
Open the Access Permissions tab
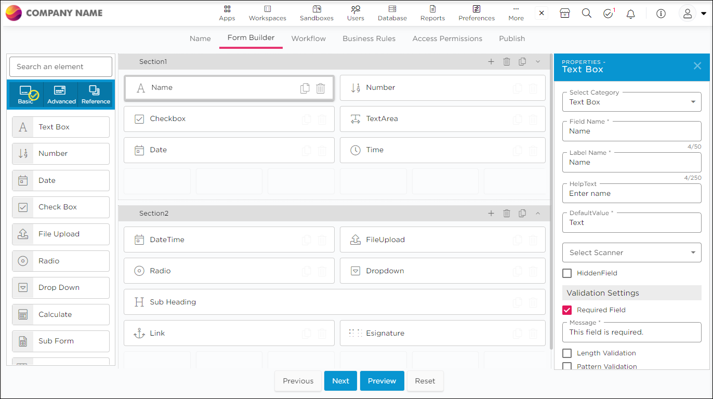[447, 38]
